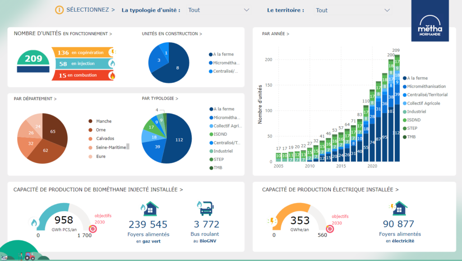Click the flame icon on the injection badge
Image resolution: width=462 pixels, height=261 pixels.
[112, 63]
